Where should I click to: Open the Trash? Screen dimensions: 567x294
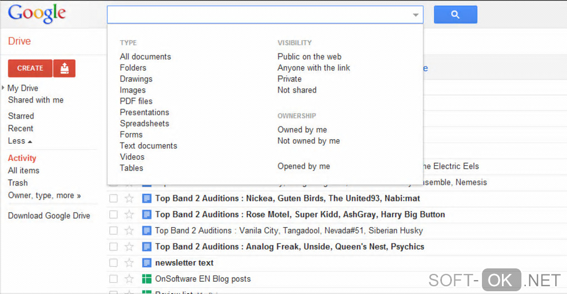[18, 183]
